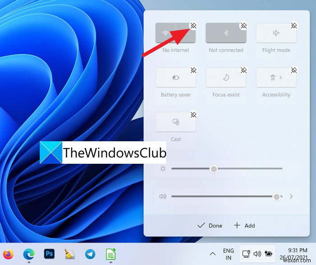Toggle Flight mode tile
This screenshot has height=265, width=316.
pyautogui.click(x=276, y=33)
